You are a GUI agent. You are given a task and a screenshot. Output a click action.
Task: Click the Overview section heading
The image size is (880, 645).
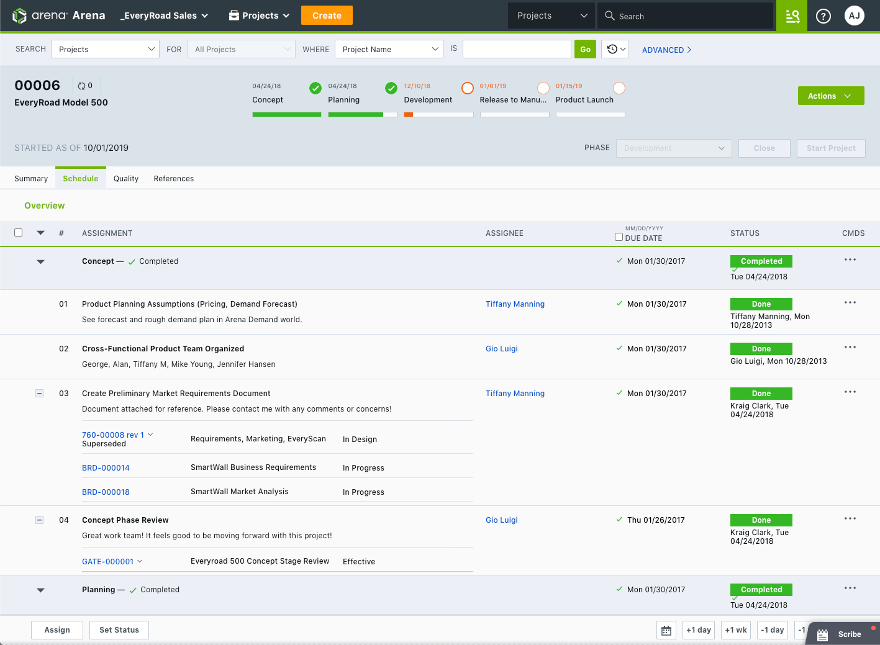pos(45,205)
